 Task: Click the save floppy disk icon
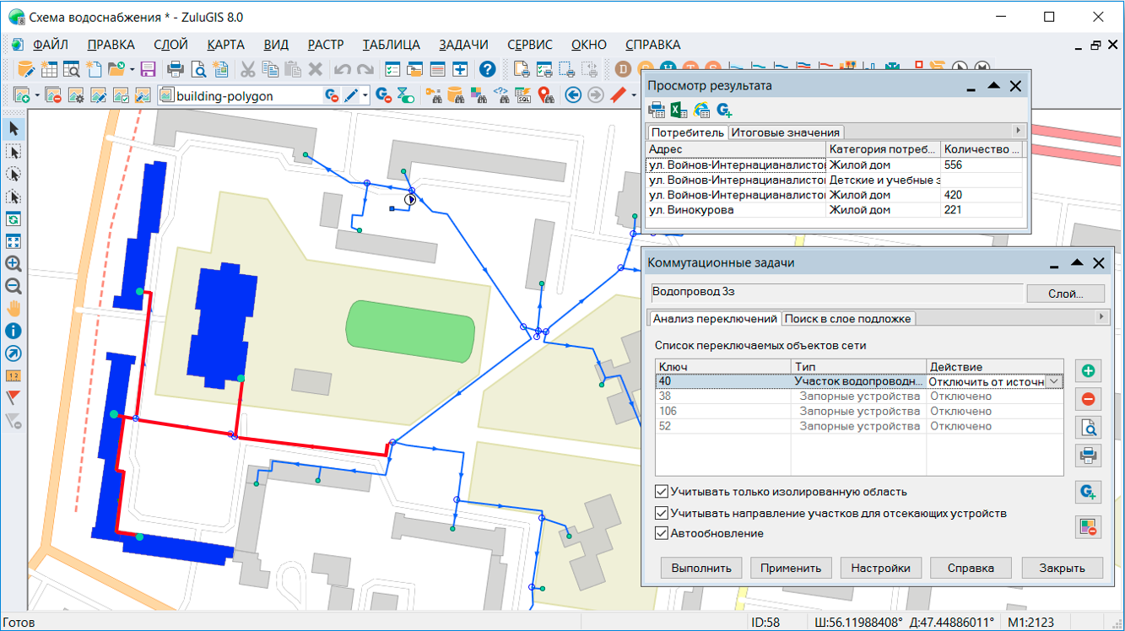(149, 69)
